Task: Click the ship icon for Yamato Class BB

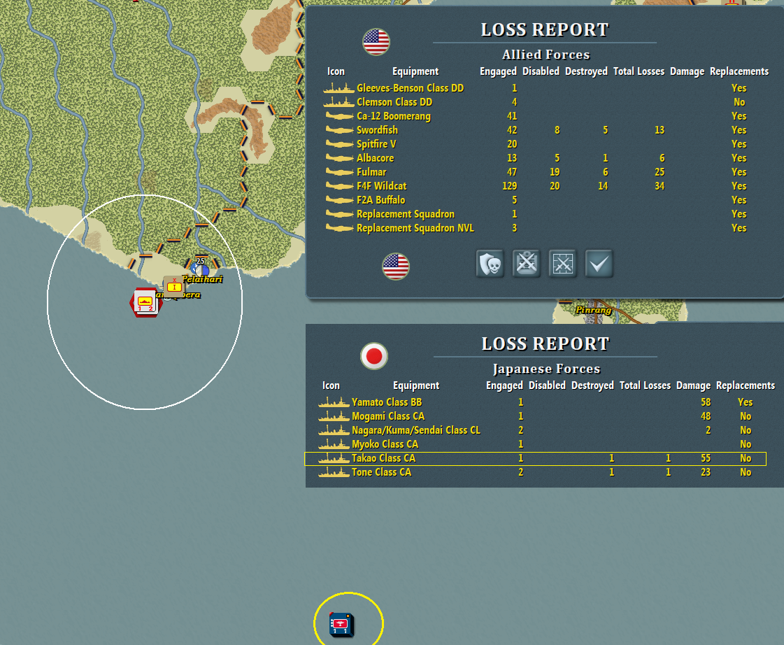Action: 334,402
